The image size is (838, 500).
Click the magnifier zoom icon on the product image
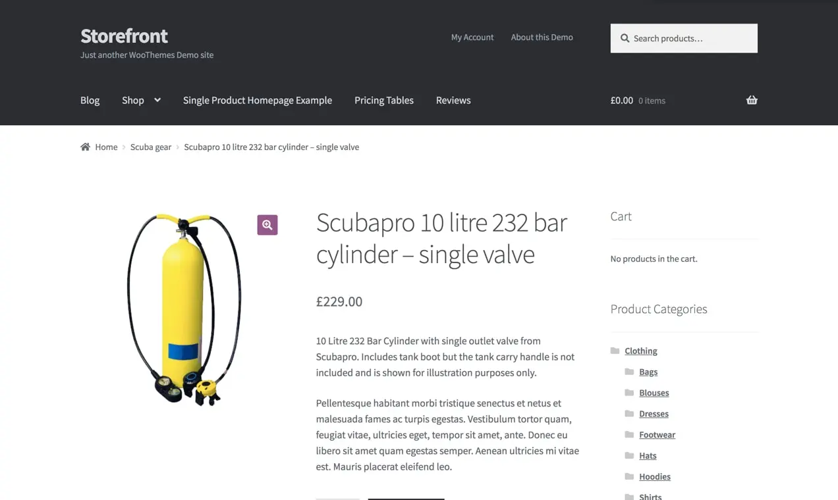click(267, 225)
